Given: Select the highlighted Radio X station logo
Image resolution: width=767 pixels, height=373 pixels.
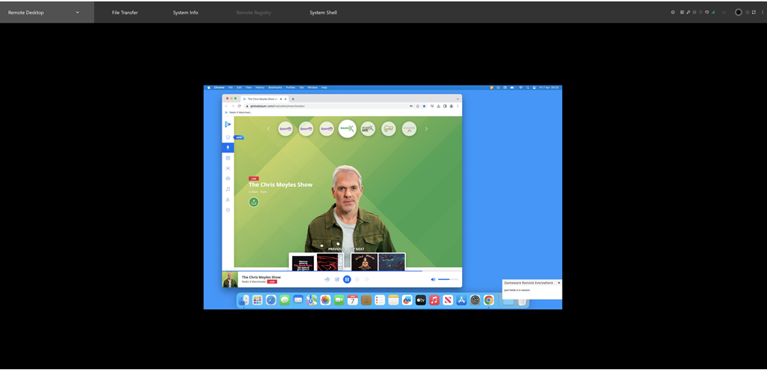Looking at the screenshot, I should click(347, 128).
